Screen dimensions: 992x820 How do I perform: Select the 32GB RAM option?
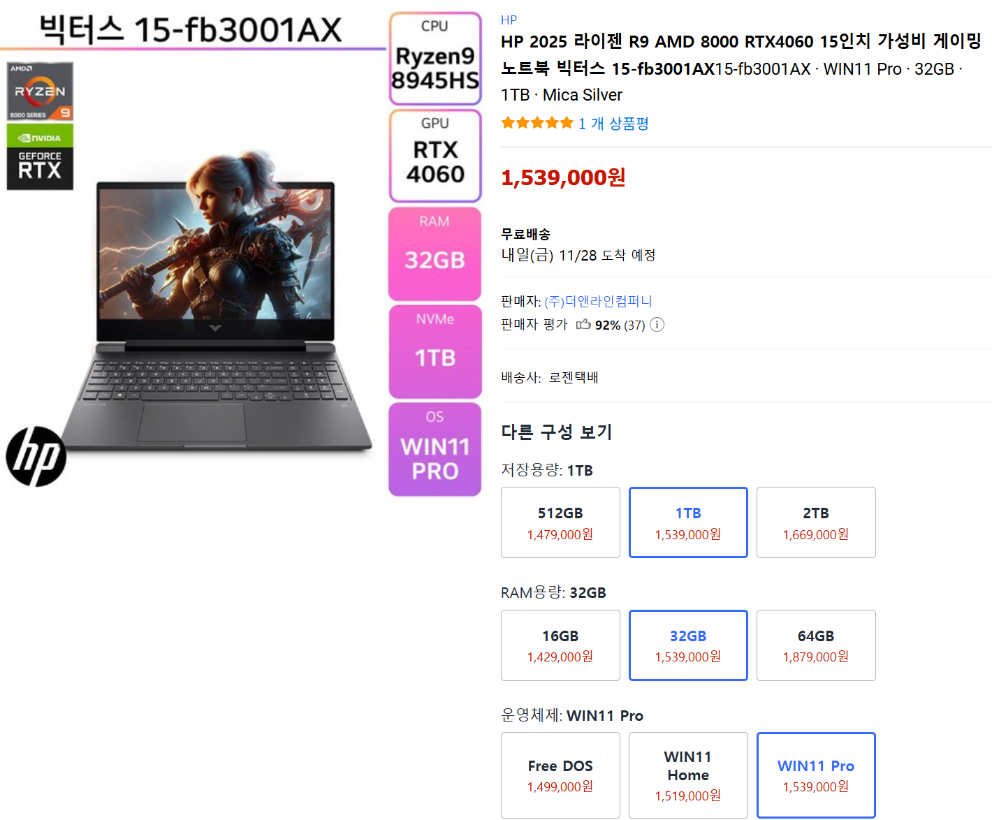click(x=688, y=645)
